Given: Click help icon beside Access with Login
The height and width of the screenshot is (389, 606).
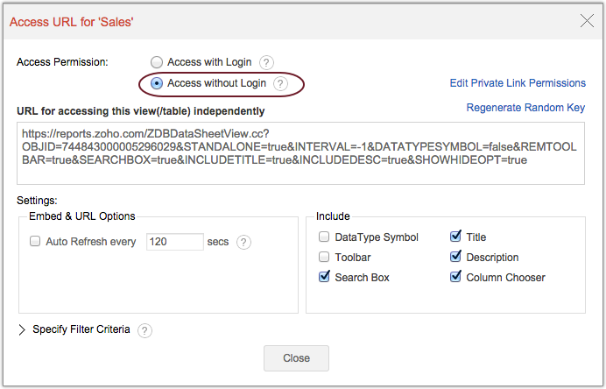Looking at the screenshot, I should coord(267,62).
